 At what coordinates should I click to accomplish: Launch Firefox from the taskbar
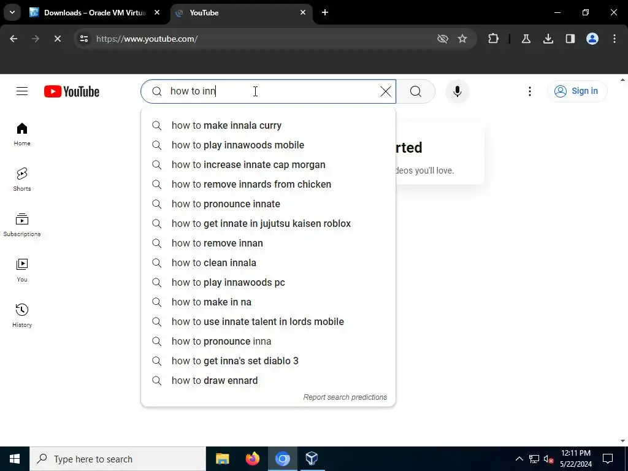coord(252,459)
